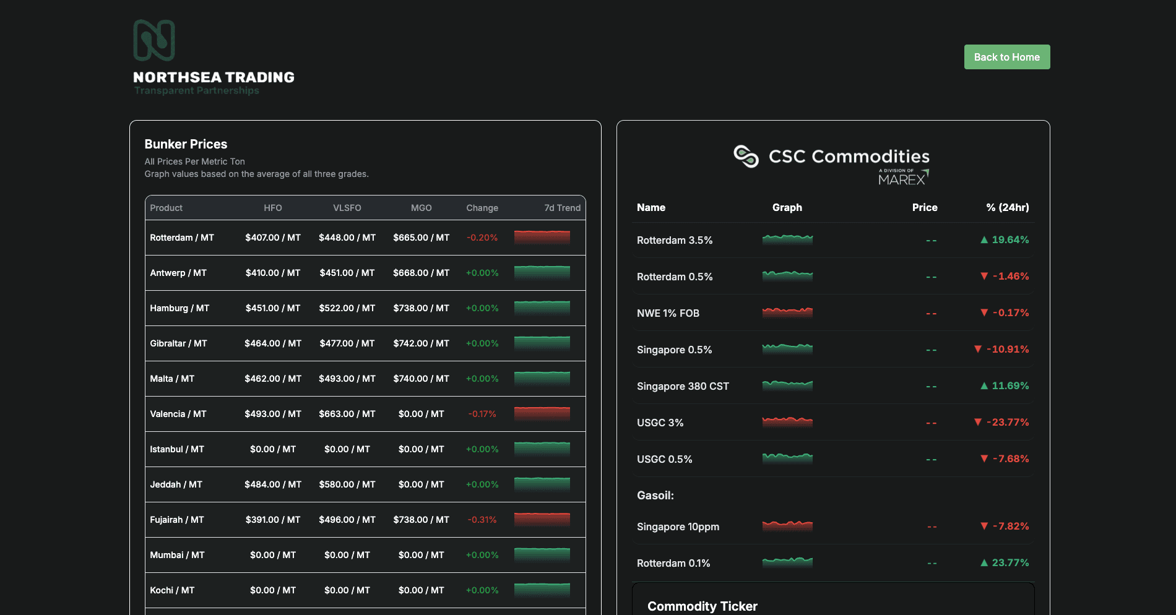Select the Valencia / MT product row label

[178, 414]
